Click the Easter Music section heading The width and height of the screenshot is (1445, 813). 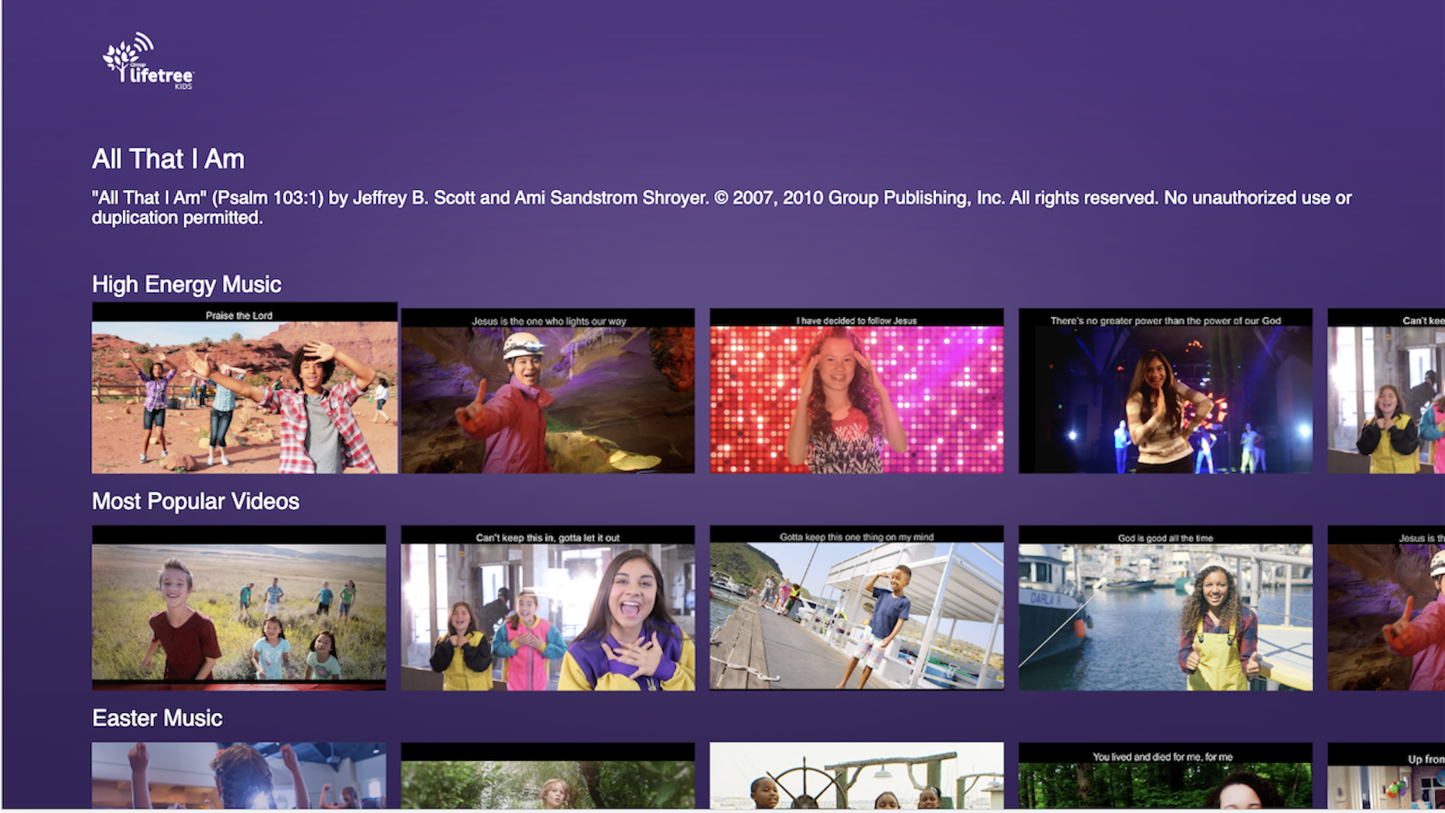pyautogui.click(x=157, y=718)
